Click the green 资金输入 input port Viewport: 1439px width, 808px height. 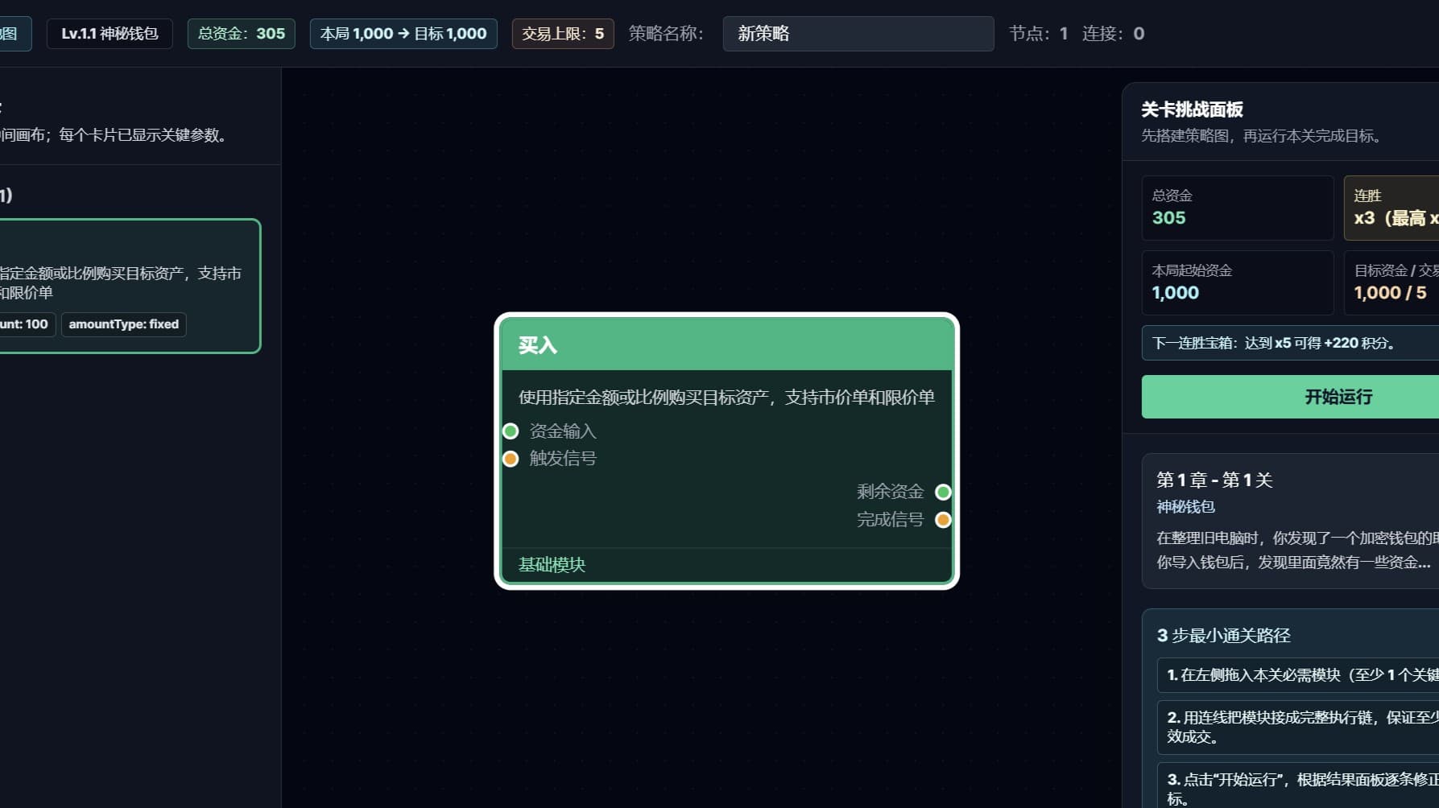pos(511,431)
